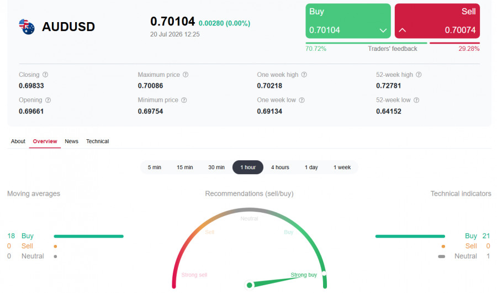This screenshot has height=293, width=497.
Task: Expand the Sell button up chevron
Action: tap(402, 30)
